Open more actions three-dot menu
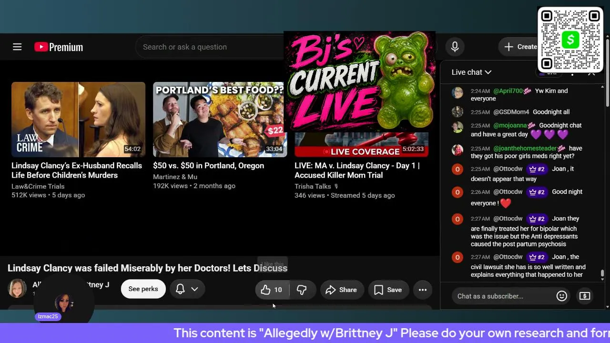Viewport: 610px width, 343px height. pos(423,290)
